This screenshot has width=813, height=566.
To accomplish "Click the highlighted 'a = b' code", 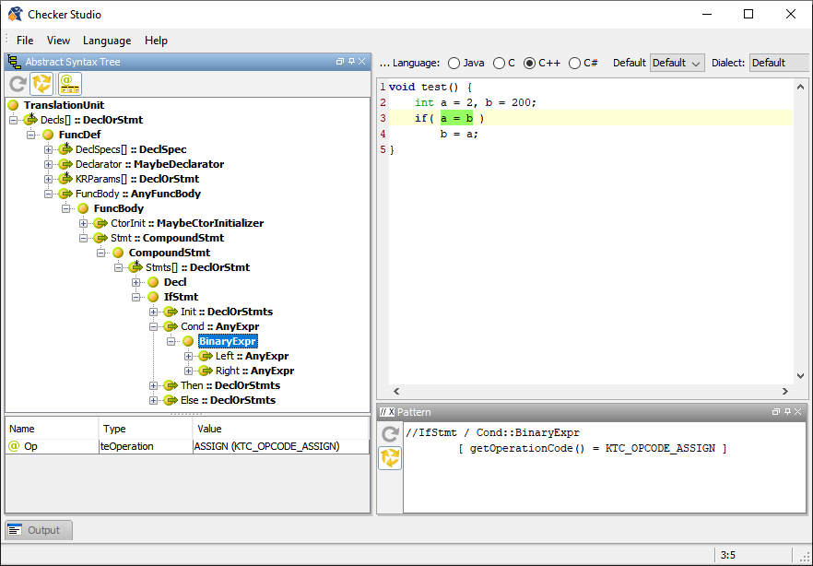I will (x=456, y=118).
